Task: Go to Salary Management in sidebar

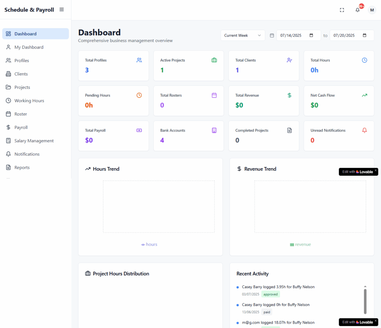Action: click(34, 141)
